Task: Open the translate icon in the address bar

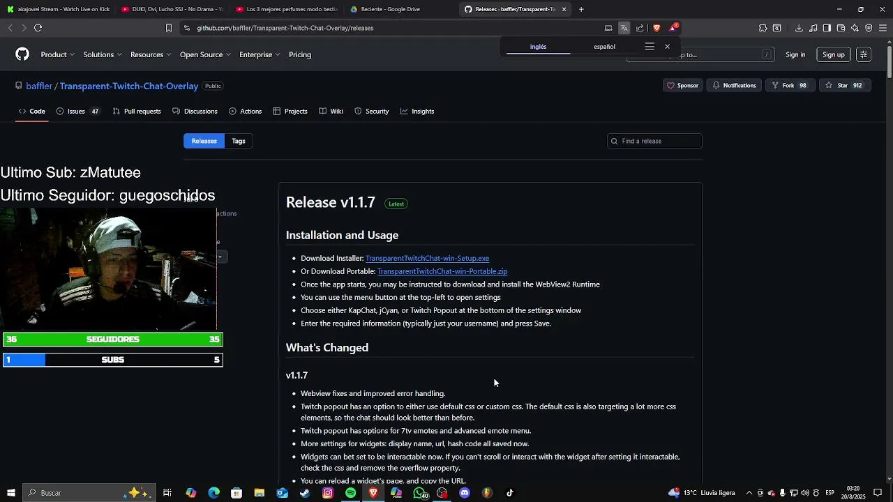Action: click(x=624, y=28)
